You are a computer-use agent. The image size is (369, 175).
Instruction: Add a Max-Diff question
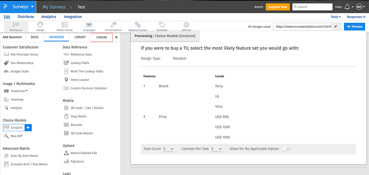coord(13,136)
